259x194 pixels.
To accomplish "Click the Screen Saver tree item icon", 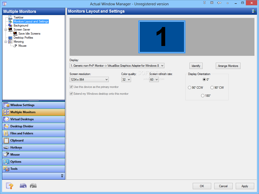I will click(x=10, y=30).
